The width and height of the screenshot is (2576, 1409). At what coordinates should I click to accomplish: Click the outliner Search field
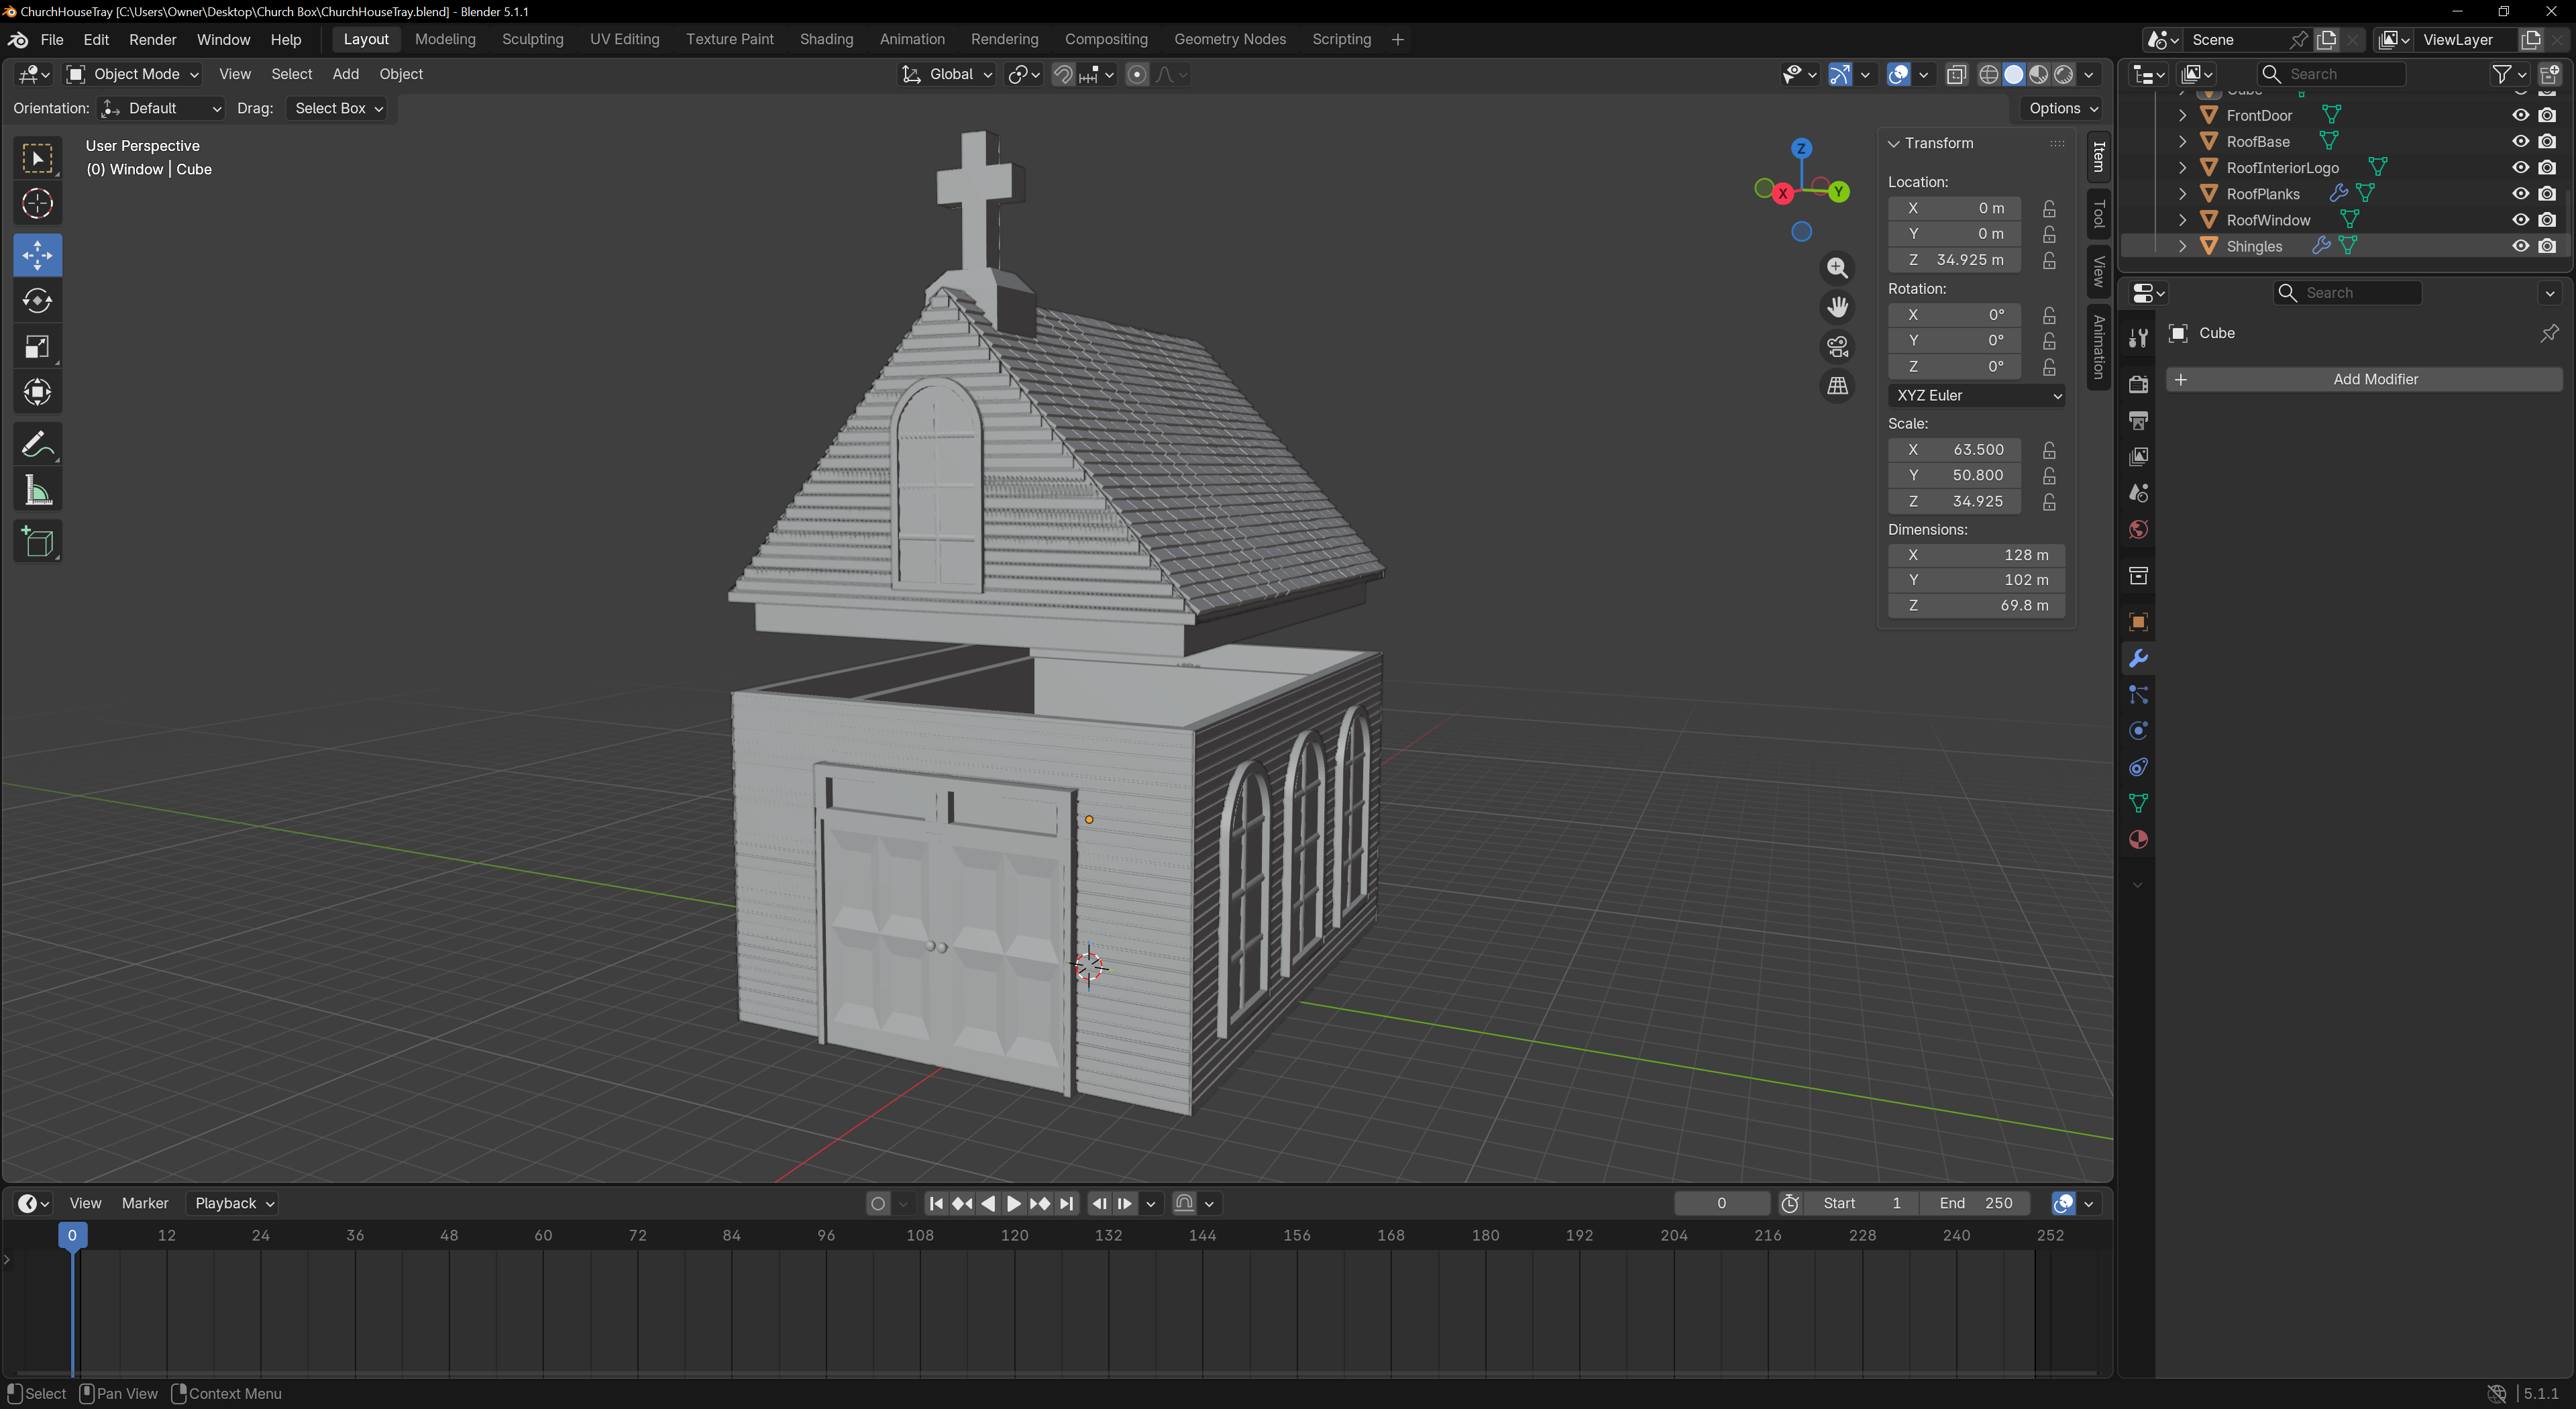point(2331,74)
